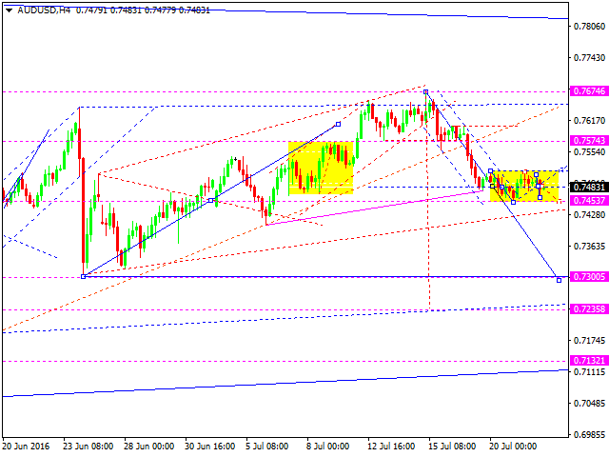609x457 pixels.
Task: Select the 0.76746 magenta price level label
Action: pos(589,91)
